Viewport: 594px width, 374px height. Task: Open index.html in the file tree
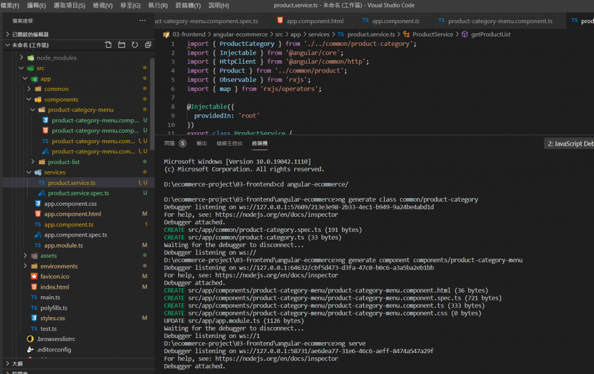(55, 287)
